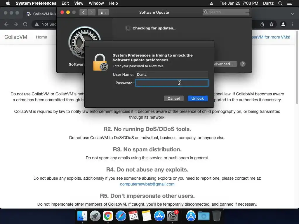
Task: Click the Not Secure warning indicator
Action: pos(45,24)
